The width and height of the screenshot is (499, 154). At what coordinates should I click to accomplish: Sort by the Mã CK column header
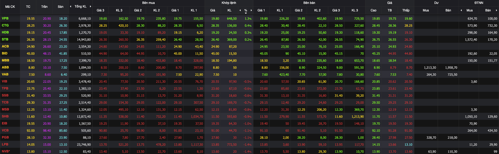point(10,7)
